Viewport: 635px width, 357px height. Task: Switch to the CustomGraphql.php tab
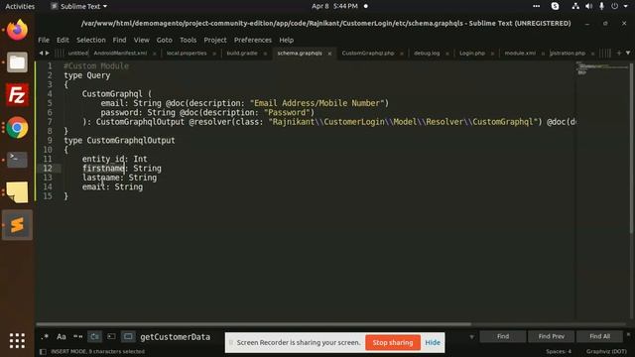click(x=368, y=53)
